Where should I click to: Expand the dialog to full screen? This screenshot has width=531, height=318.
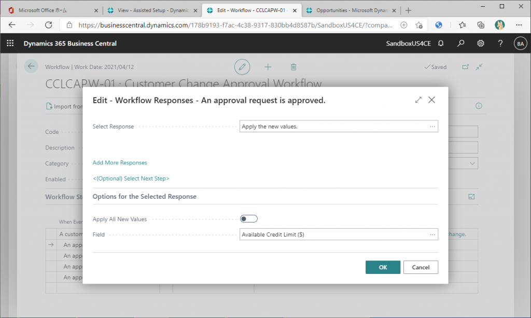(x=418, y=100)
